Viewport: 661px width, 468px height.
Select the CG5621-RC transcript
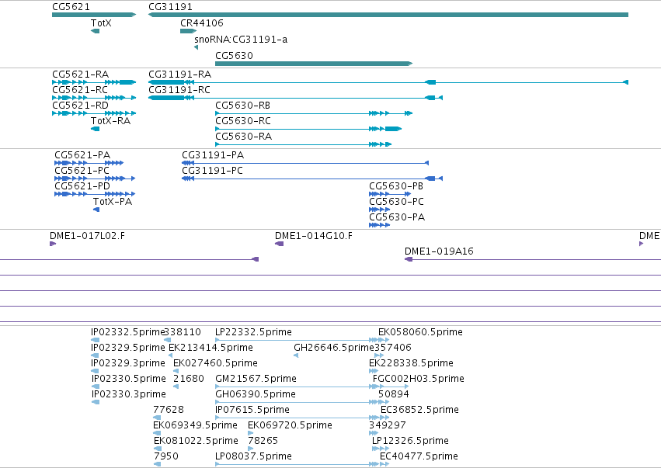(94, 98)
